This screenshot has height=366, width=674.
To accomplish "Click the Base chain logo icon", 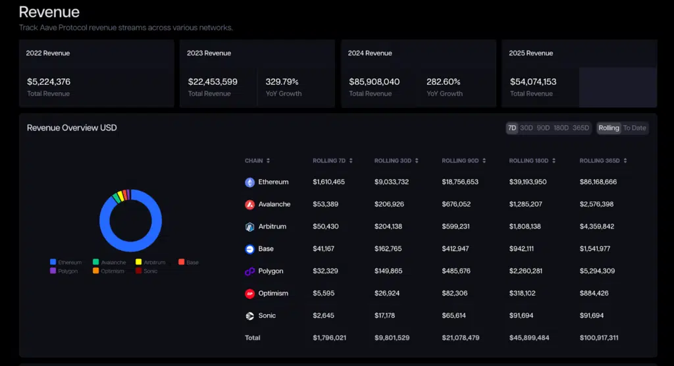I will (x=249, y=249).
